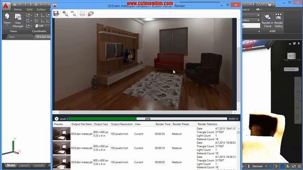This screenshot has width=303, height=170.
Task: Click the ViewCube in the AutoCAD viewport
Action: click(291, 56)
